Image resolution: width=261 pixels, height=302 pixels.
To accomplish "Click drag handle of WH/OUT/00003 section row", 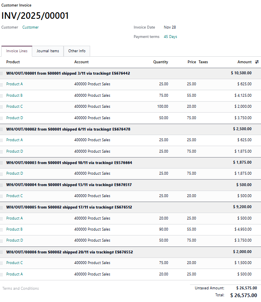I will (x=2, y=163).
